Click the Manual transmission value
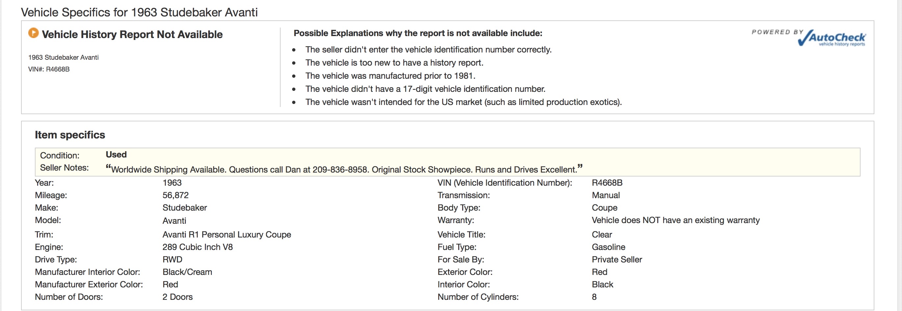Viewport: 902px width, 311px height. pyautogui.click(x=606, y=195)
